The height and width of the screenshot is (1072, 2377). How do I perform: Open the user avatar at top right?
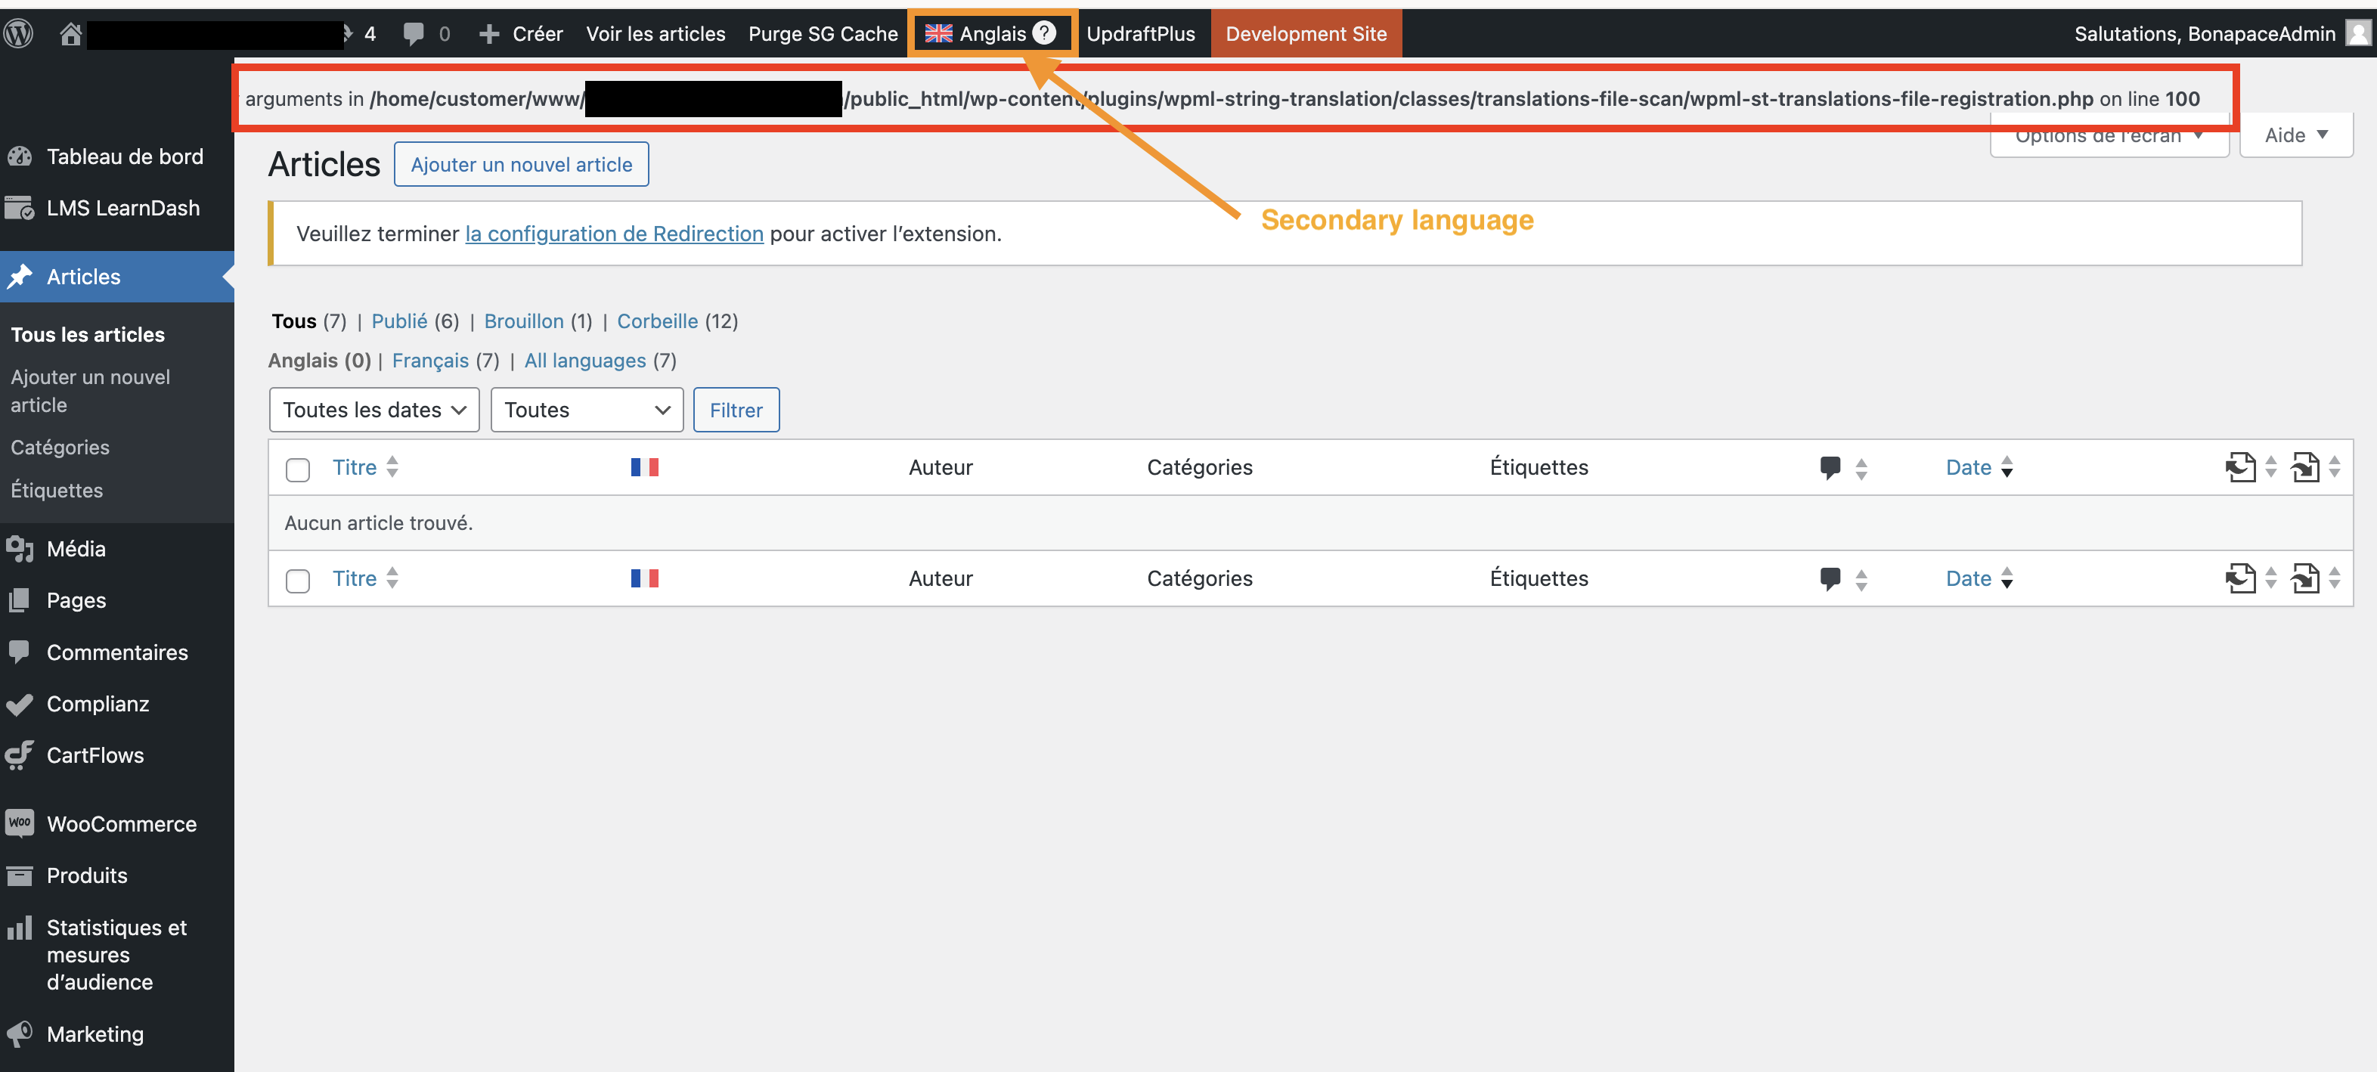[2359, 33]
